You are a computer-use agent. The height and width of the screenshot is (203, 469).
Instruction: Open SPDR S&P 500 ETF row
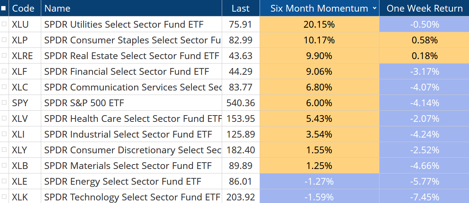84,103
